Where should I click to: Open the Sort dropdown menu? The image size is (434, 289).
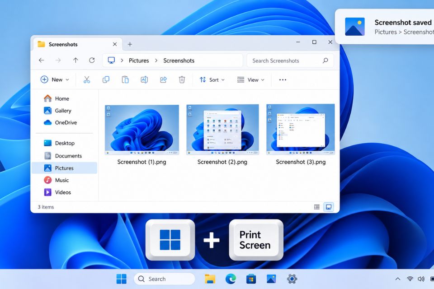(x=212, y=79)
